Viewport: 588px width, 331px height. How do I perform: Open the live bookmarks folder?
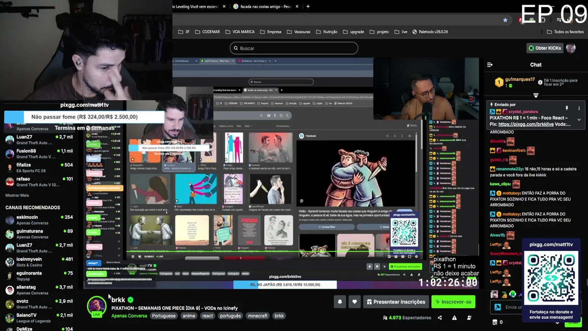click(401, 32)
